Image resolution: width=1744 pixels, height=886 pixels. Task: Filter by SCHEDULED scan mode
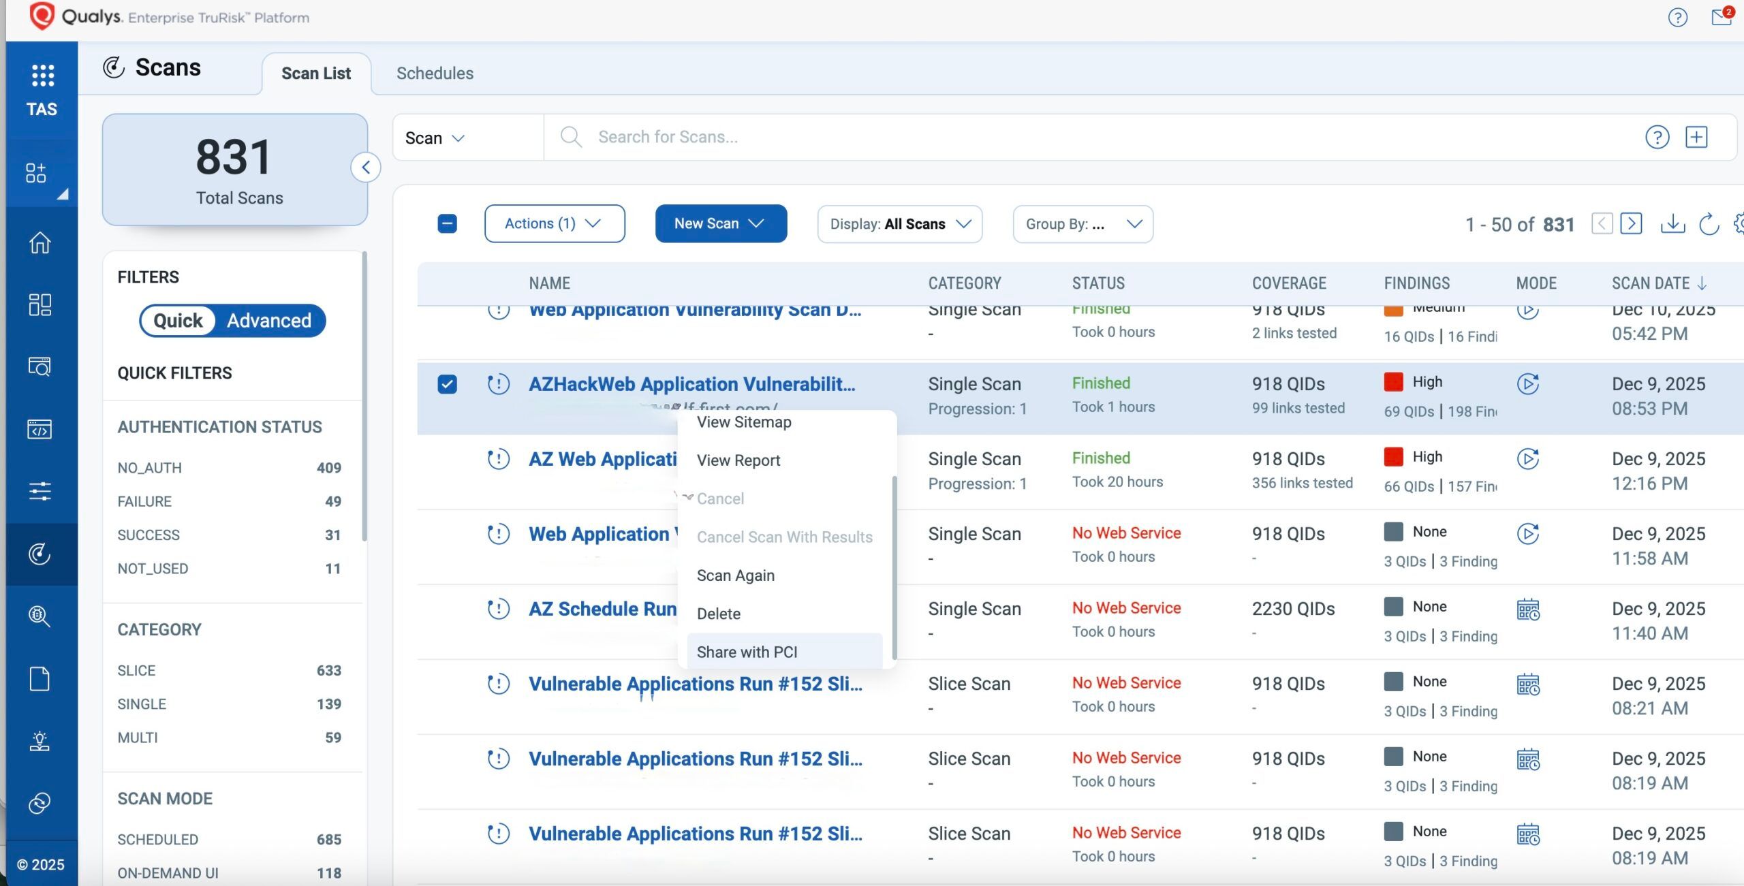coord(230,839)
